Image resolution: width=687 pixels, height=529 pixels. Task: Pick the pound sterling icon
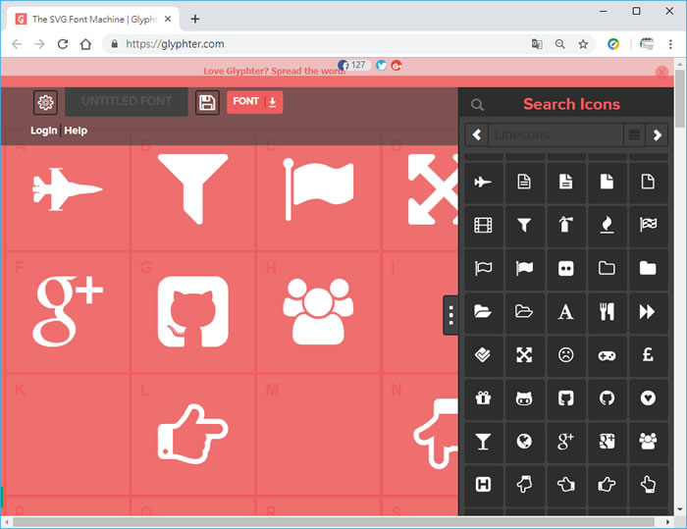tap(648, 355)
